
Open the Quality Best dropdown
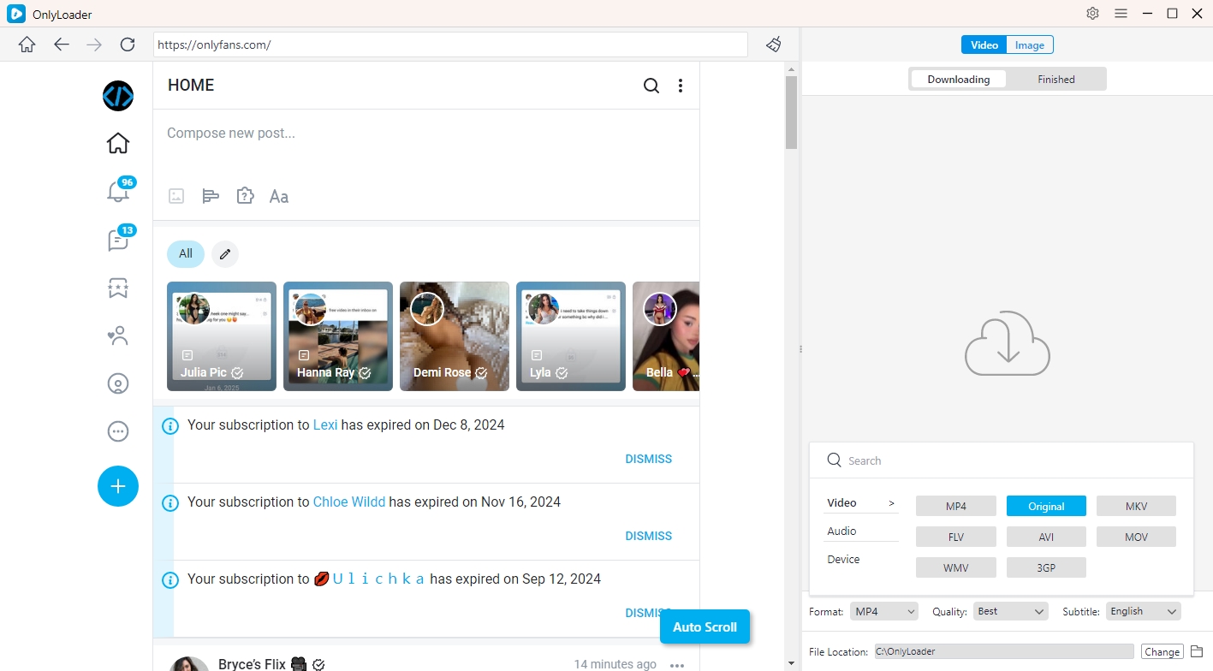(x=1010, y=611)
